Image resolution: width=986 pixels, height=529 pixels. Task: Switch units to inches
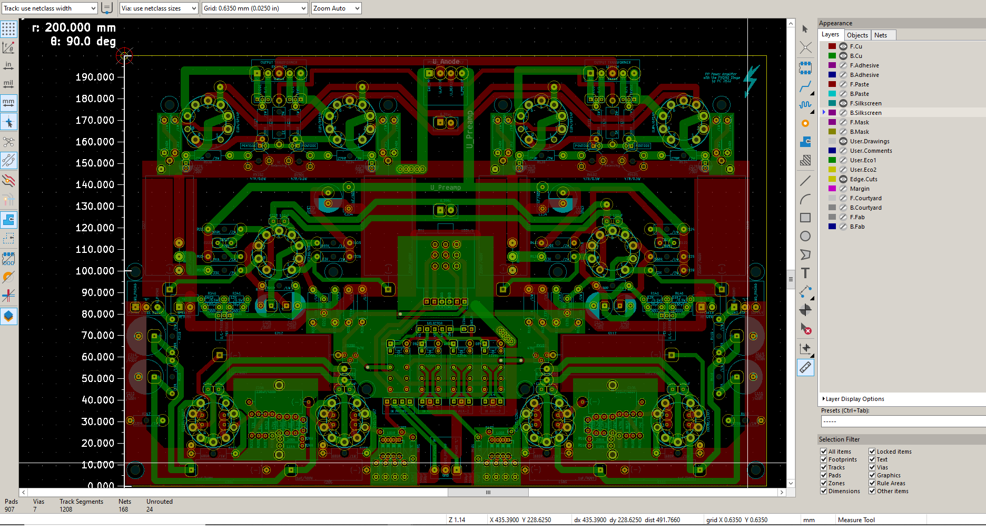tap(9, 66)
